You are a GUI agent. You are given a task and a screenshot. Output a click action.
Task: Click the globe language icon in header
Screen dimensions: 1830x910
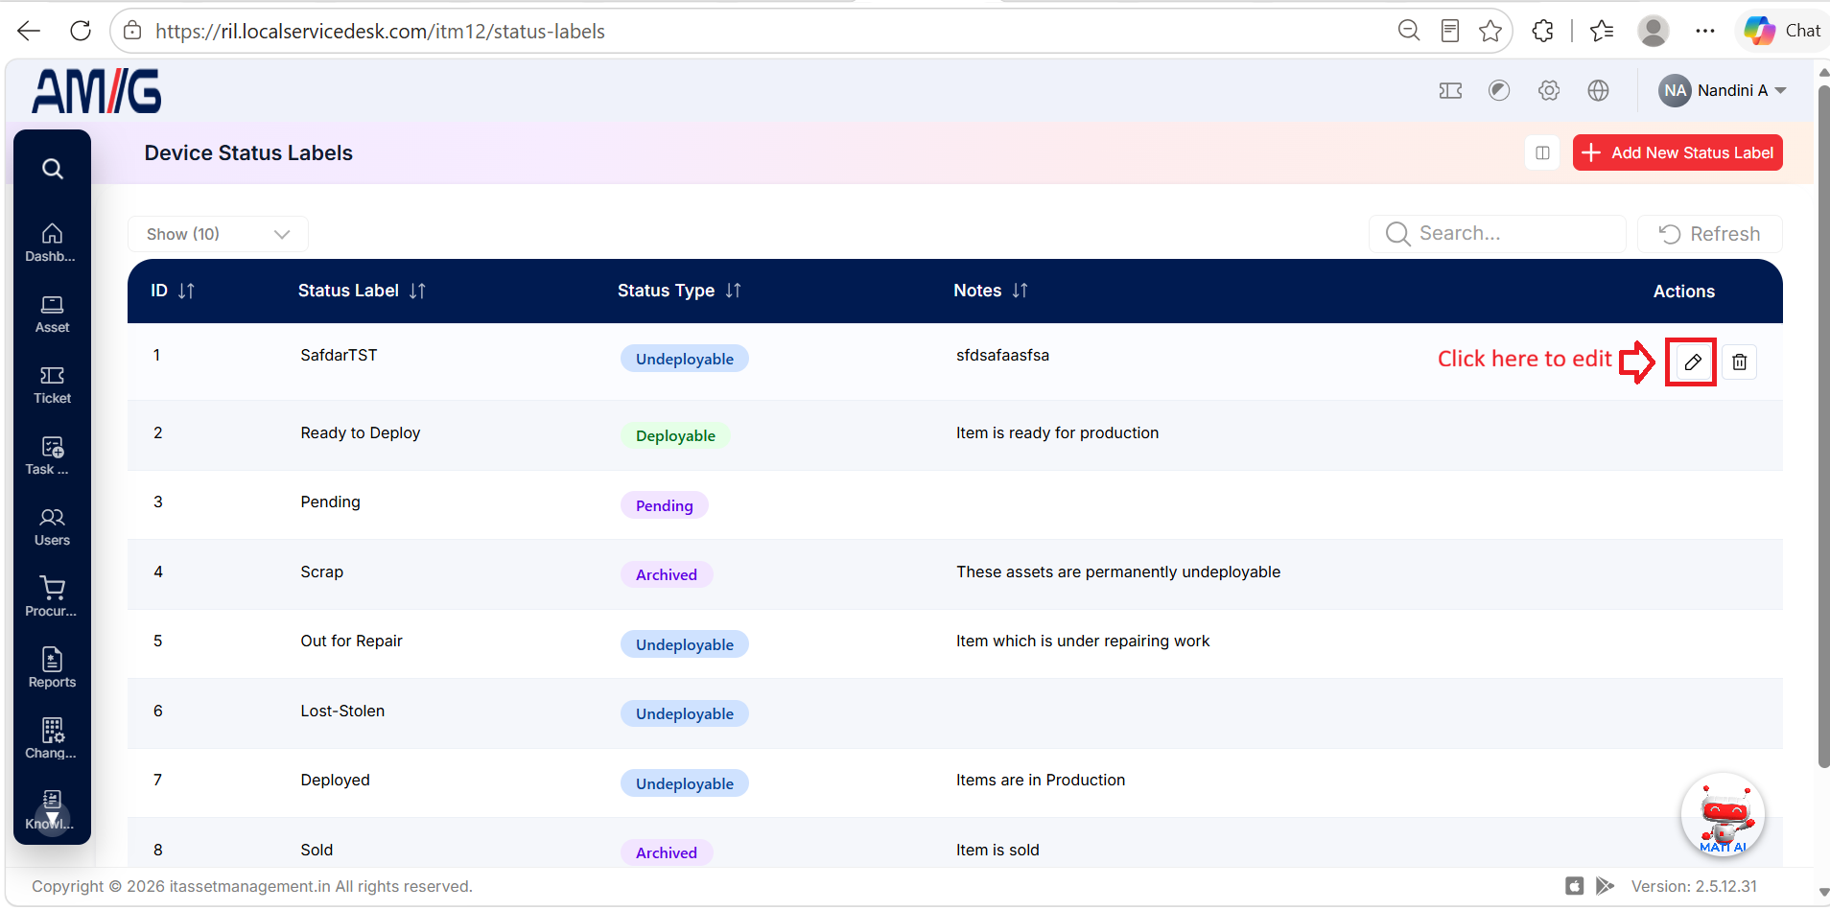click(1598, 90)
